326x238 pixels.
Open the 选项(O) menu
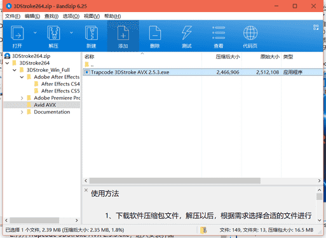pyautogui.click(x=71, y=16)
